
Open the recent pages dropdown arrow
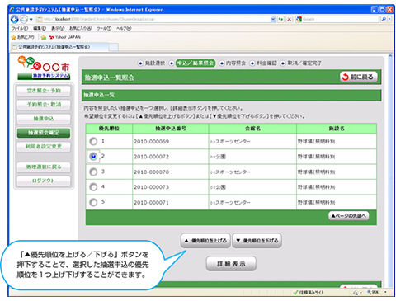click(31, 19)
